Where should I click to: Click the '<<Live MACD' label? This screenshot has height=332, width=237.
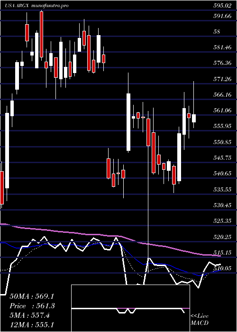[x=200, y=319]
